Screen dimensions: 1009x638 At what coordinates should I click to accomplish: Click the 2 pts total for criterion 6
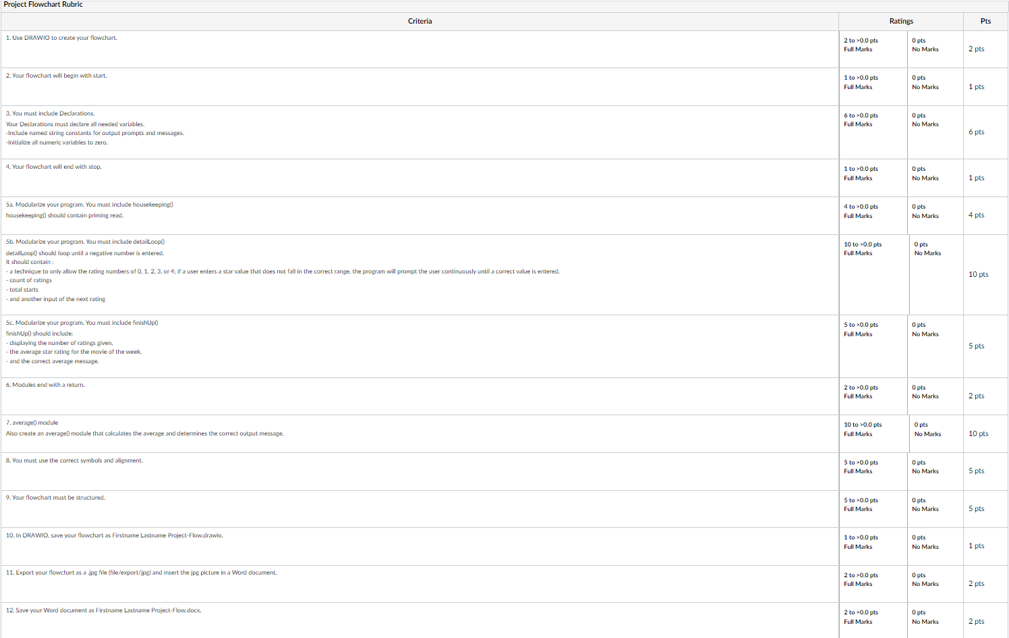coord(977,396)
